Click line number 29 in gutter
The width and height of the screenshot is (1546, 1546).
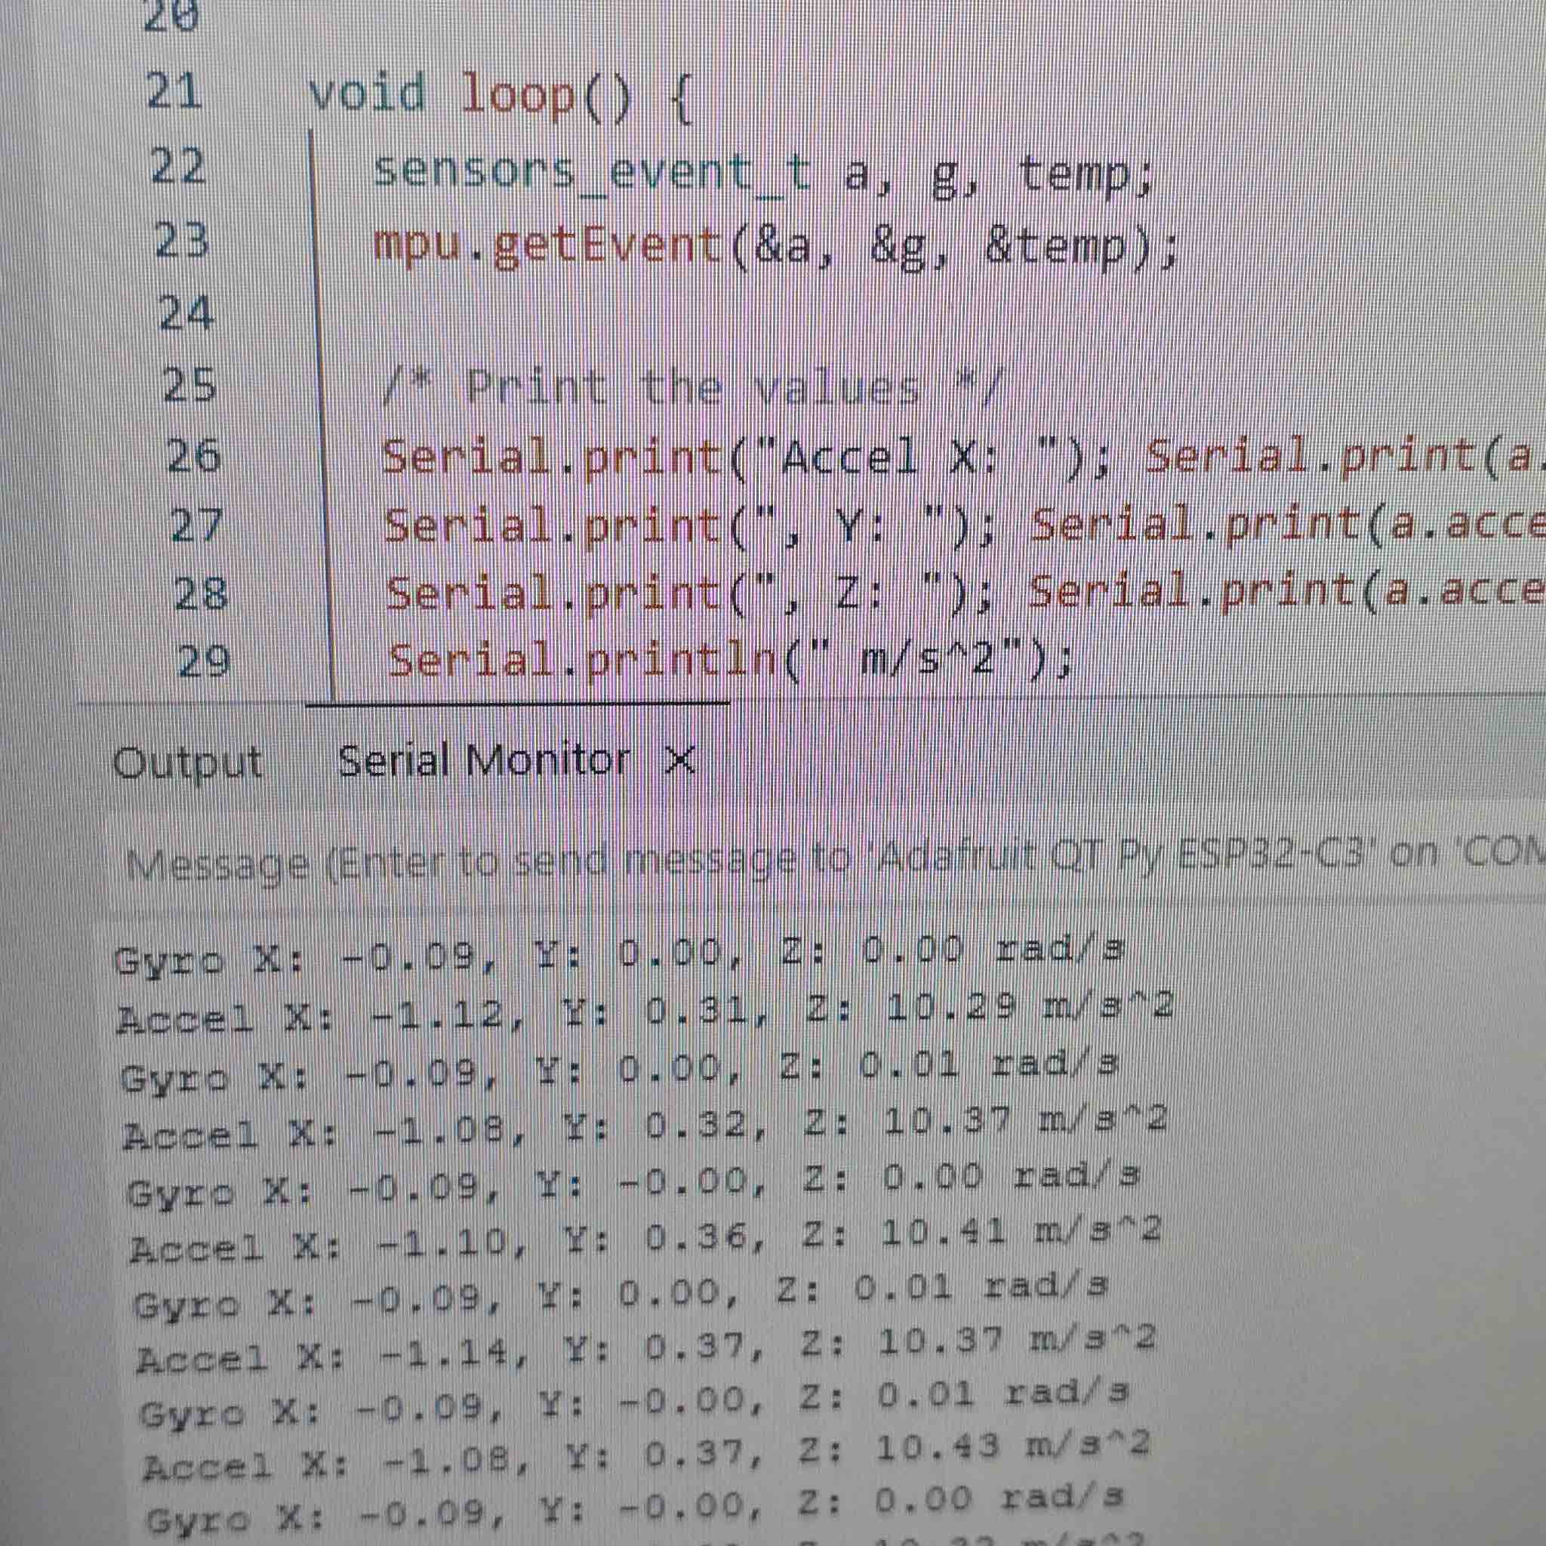point(202,662)
